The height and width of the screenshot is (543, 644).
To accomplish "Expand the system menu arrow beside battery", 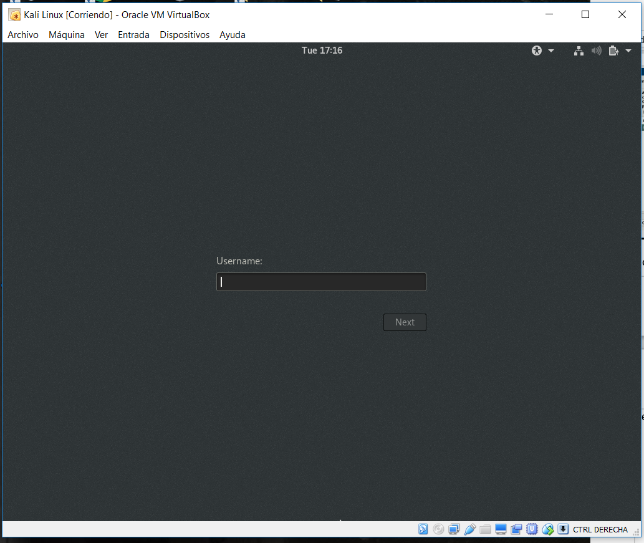I will (x=628, y=50).
